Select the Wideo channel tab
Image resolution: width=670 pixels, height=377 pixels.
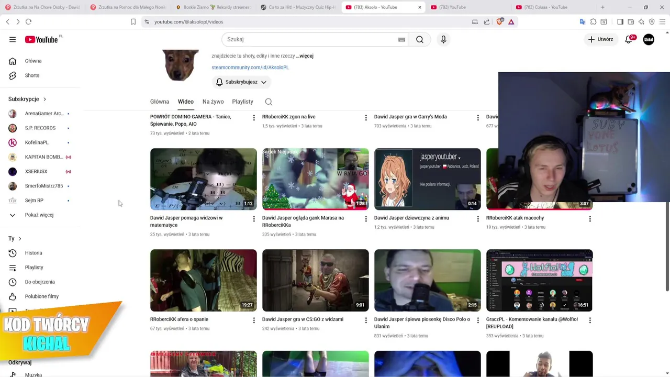coord(186,102)
